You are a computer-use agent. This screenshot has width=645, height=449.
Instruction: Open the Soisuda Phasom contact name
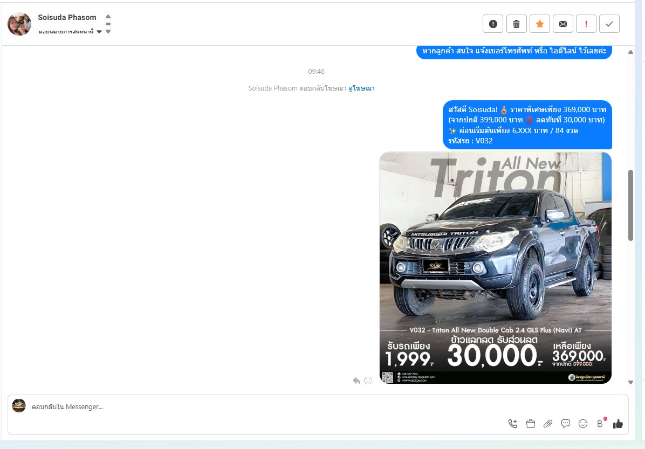(67, 17)
